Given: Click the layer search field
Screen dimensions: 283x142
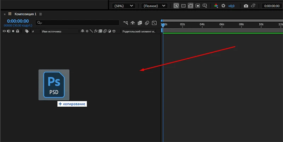Looking at the screenshot, I should (77, 23).
